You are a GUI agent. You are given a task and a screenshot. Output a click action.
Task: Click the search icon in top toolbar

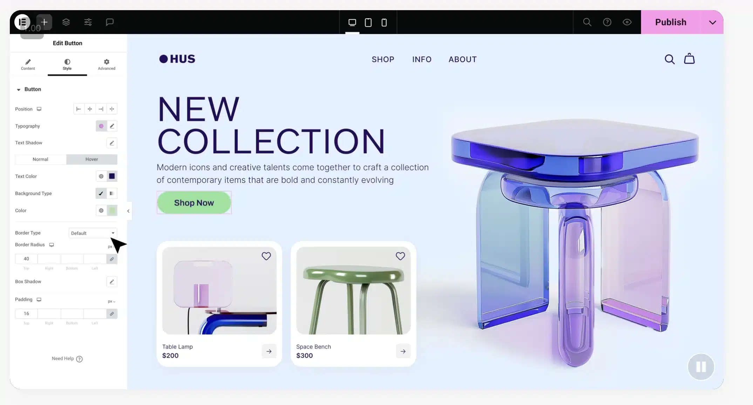coord(587,22)
